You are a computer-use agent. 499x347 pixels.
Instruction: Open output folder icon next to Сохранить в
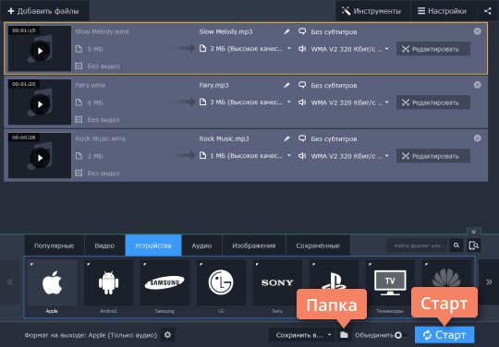(x=344, y=335)
